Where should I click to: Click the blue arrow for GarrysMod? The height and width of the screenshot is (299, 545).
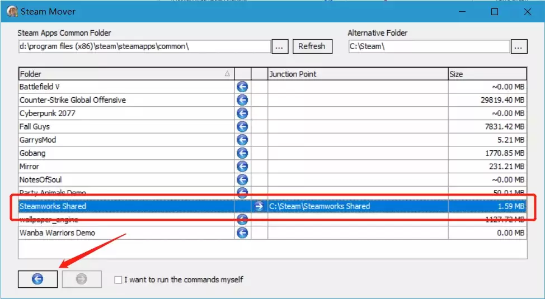[x=242, y=140]
